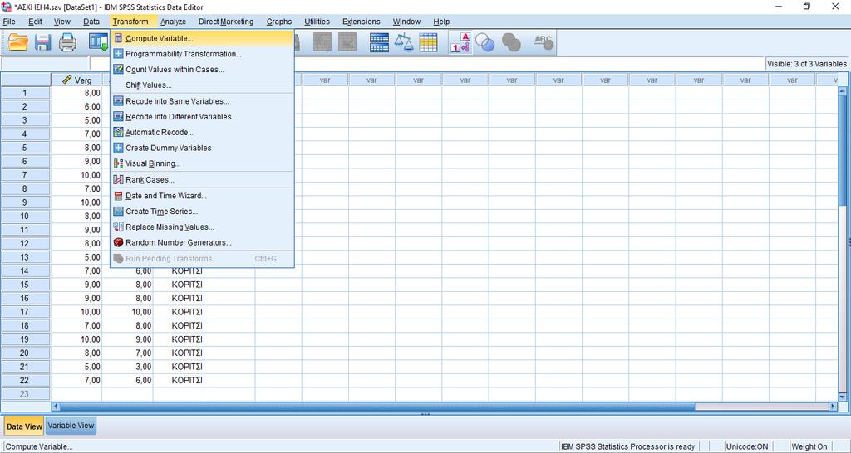The width and height of the screenshot is (851, 453).
Task: Open the Analyze menu
Action: point(173,22)
